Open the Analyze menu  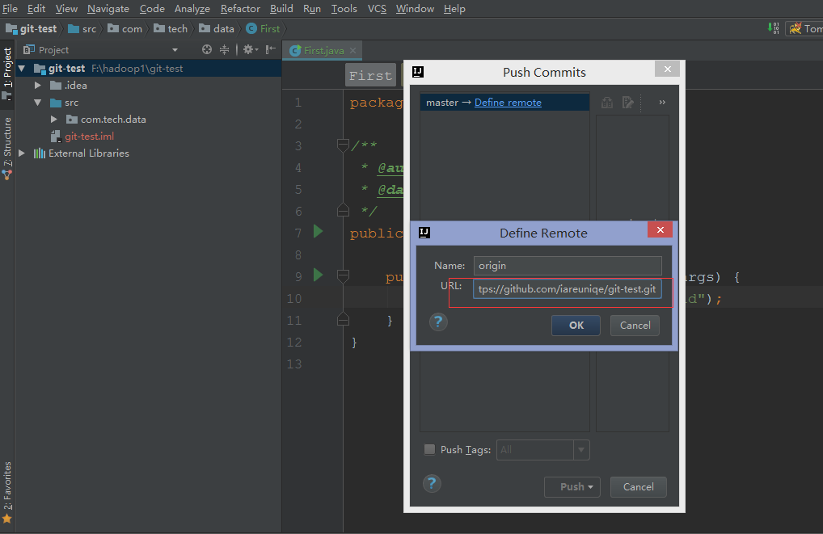(192, 9)
